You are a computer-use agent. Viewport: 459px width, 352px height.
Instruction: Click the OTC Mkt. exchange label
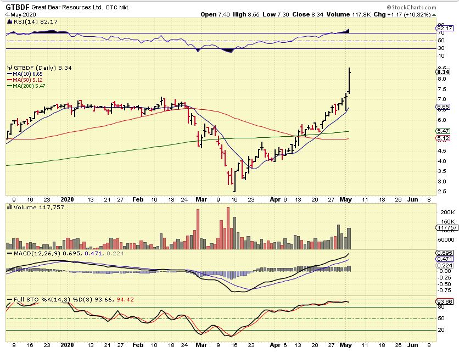[x=117, y=8]
